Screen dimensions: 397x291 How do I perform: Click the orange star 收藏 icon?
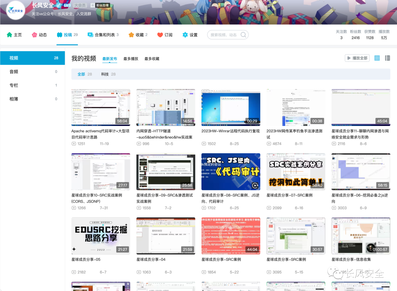131,35
